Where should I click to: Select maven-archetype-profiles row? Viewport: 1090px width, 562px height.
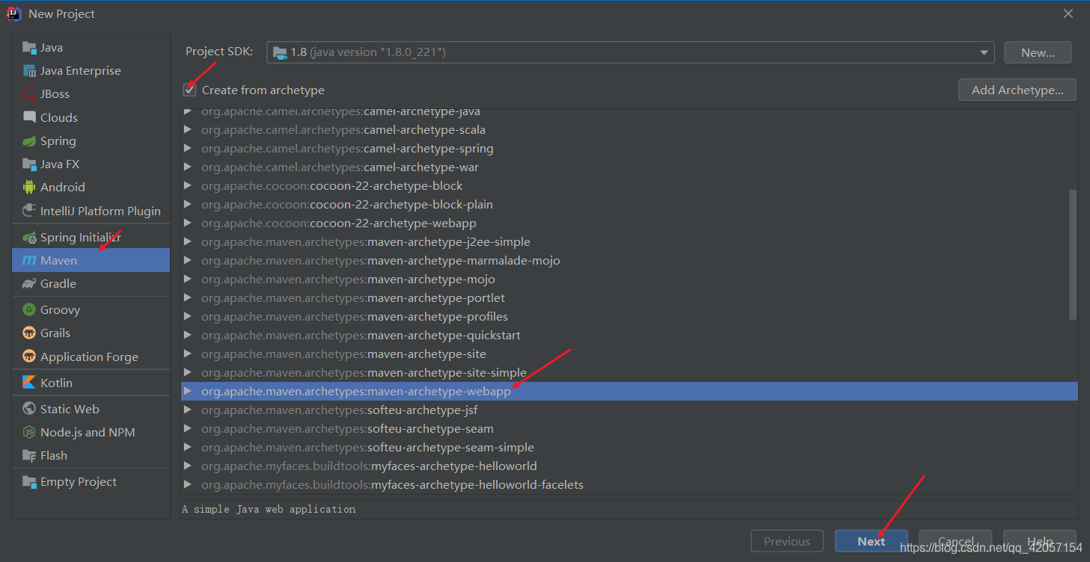(629, 317)
